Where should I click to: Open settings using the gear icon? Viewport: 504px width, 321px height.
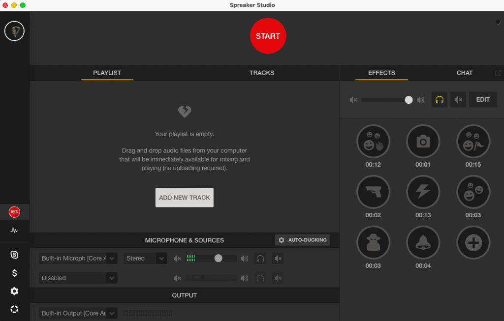[14, 291]
